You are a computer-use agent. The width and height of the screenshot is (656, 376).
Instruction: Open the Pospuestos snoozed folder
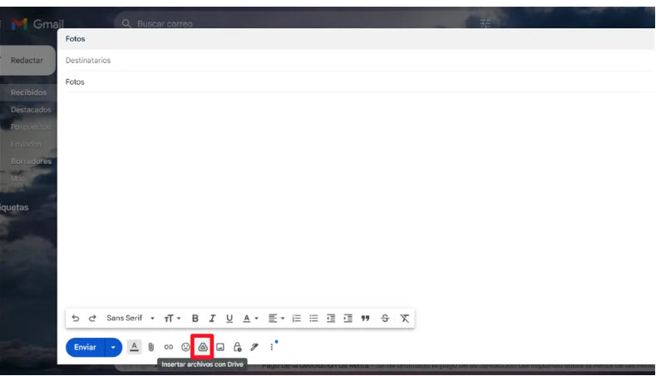[30, 127]
